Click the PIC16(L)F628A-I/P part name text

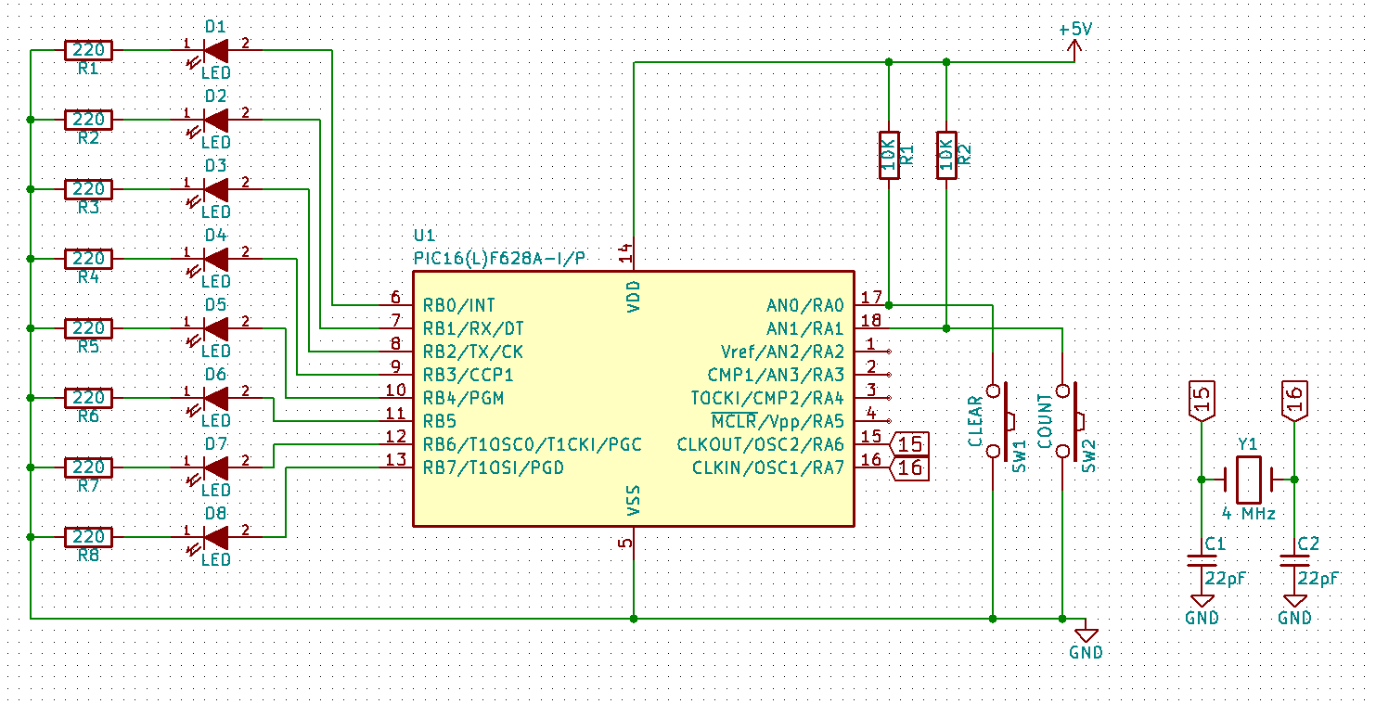tap(499, 259)
